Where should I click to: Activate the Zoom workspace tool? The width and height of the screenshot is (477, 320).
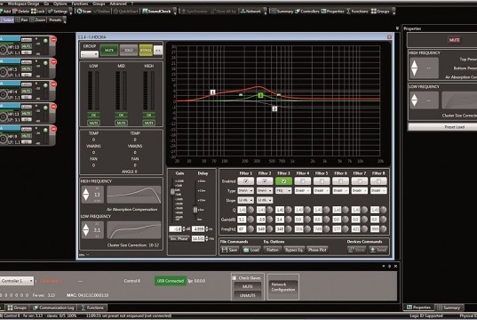(x=37, y=20)
